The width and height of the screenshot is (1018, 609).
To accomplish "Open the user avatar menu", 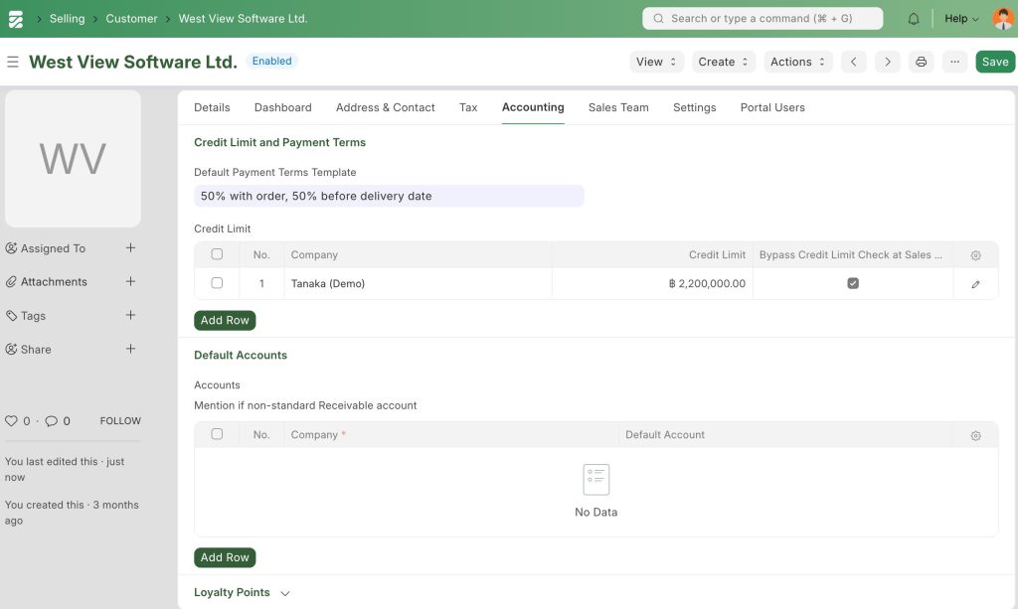I will pos(1003,18).
